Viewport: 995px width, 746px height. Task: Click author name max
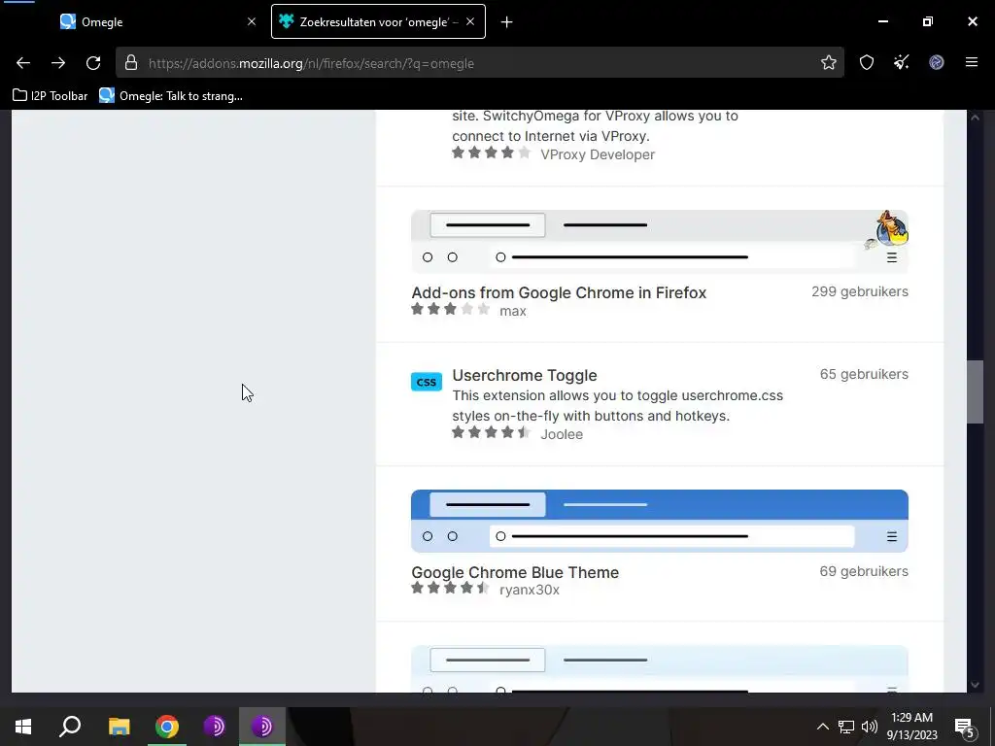tap(513, 311)
